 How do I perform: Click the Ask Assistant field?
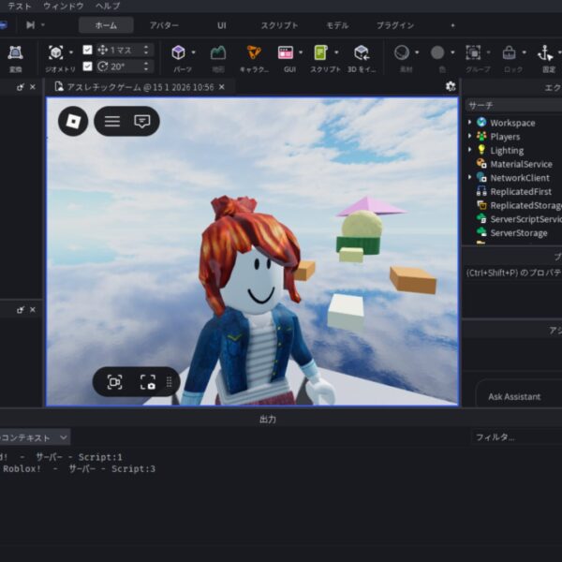pos(519,396)
